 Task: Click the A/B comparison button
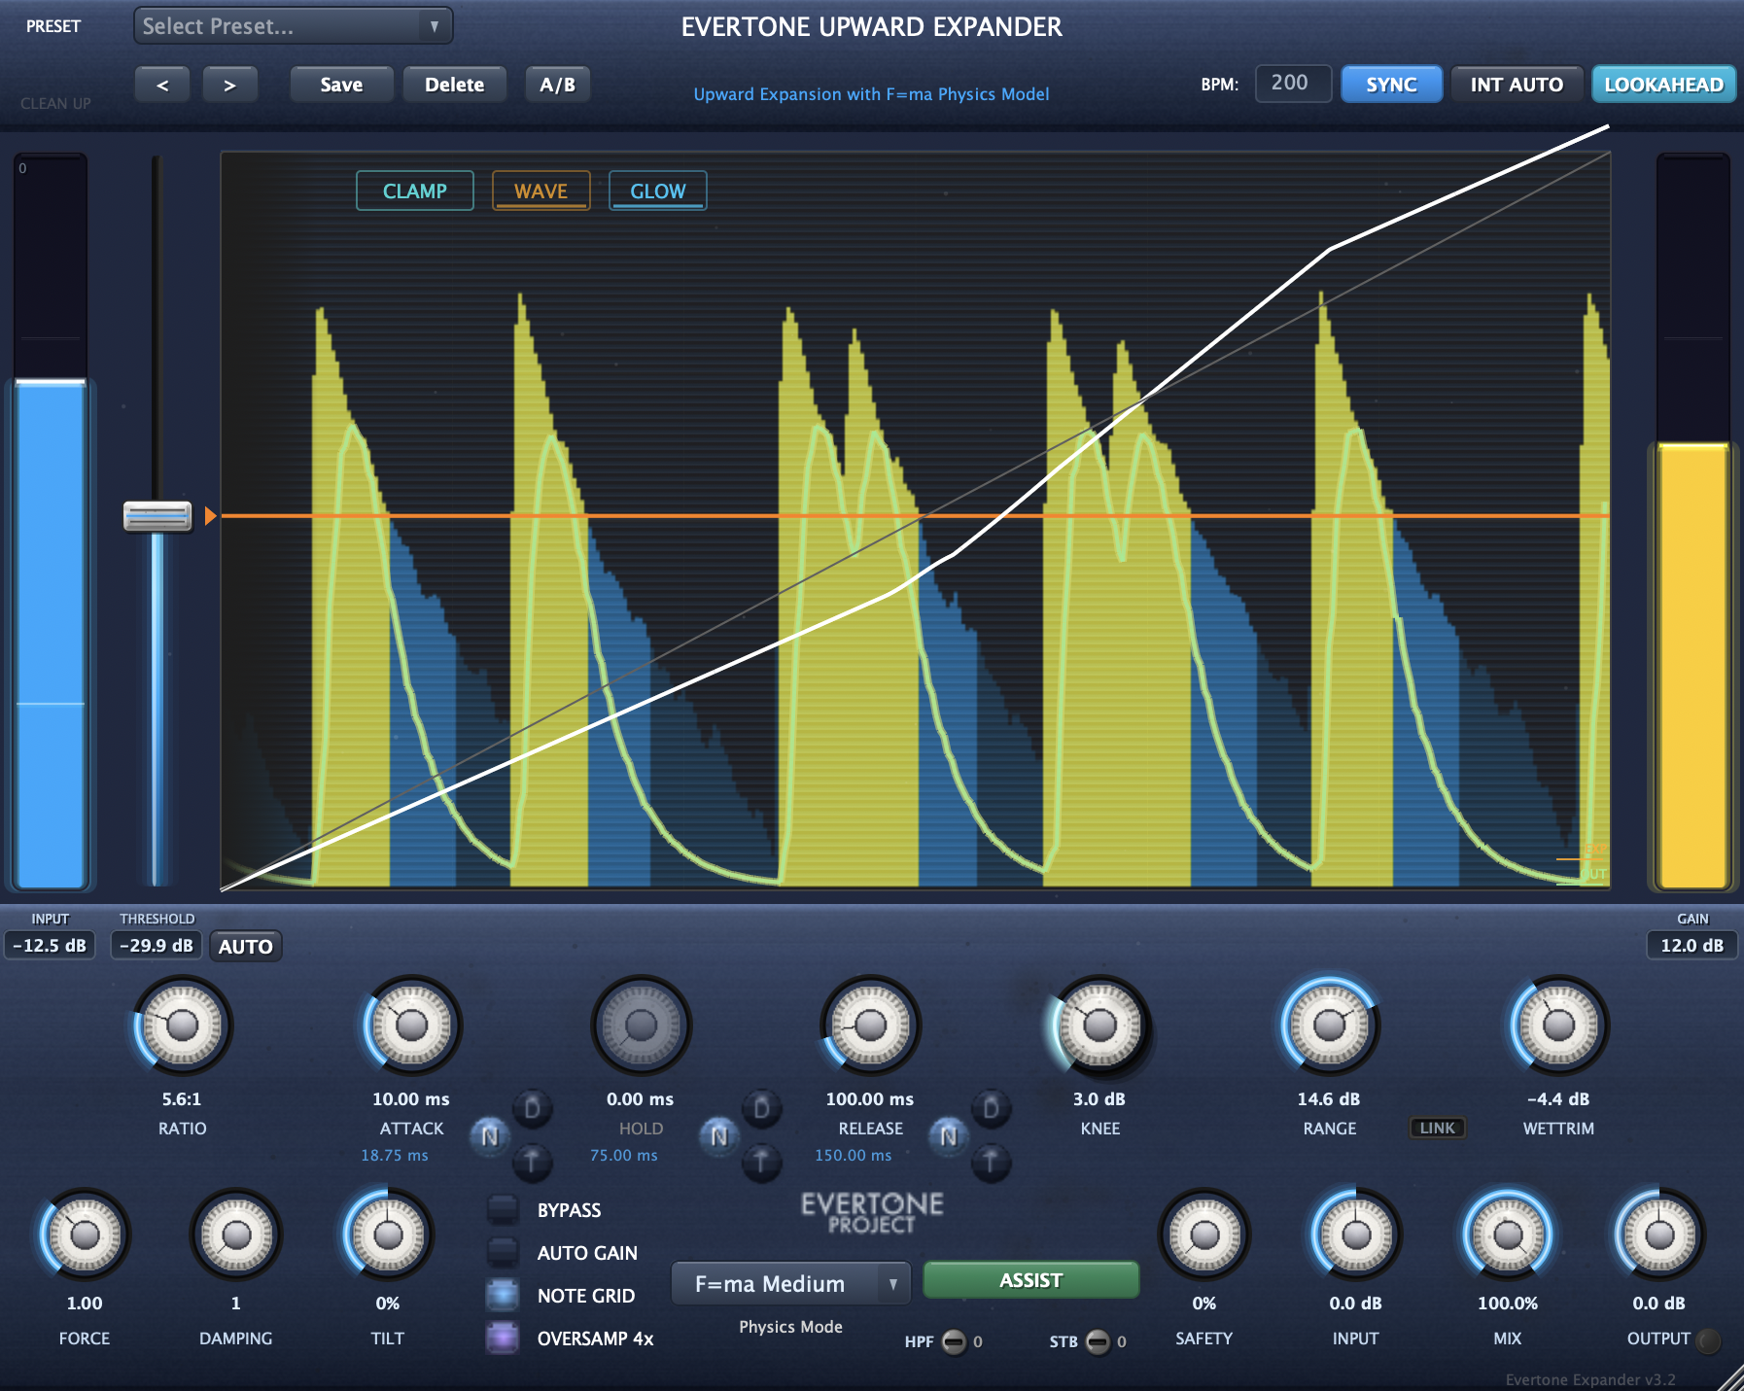click(557, 84)
